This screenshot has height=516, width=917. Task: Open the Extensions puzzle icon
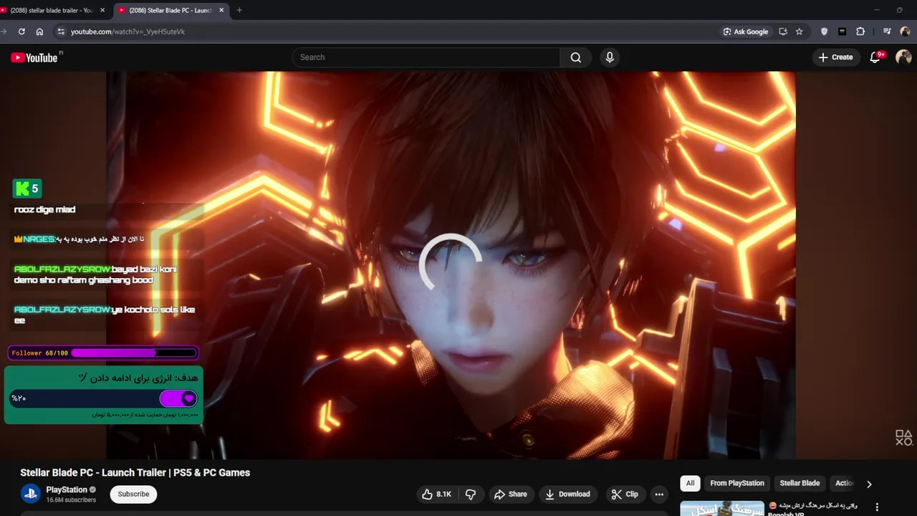coord(860,32)
